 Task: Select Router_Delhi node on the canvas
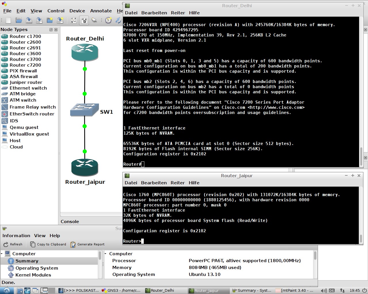click(85, 53)
